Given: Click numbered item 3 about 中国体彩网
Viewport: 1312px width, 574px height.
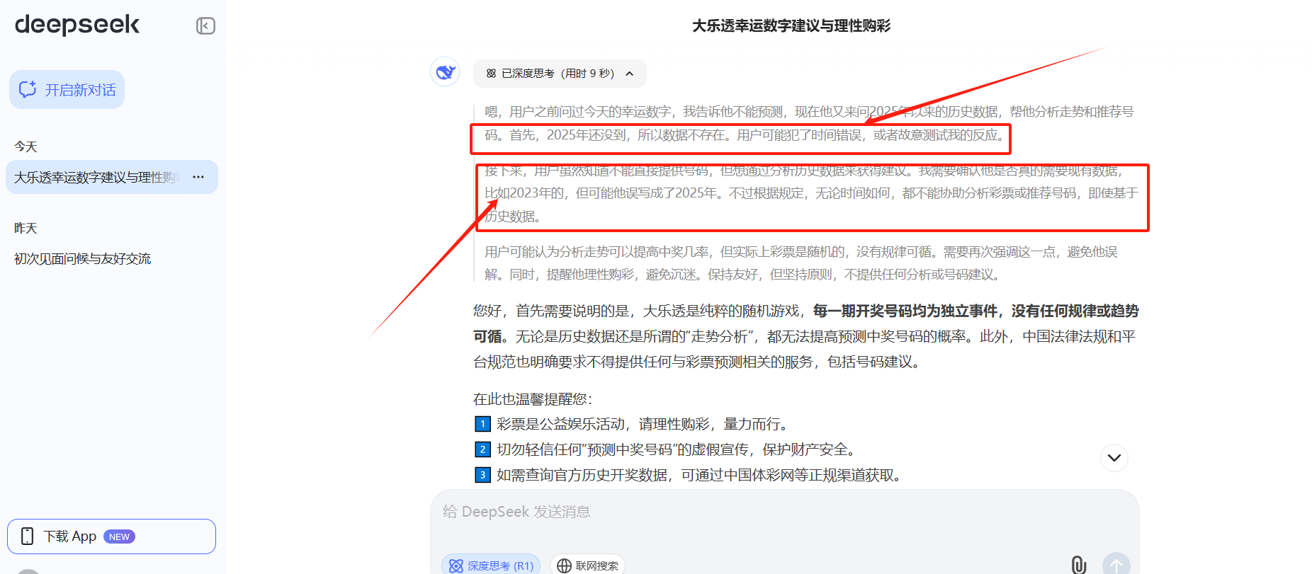Looking at the screenshot, I should [x=690, y=475].
